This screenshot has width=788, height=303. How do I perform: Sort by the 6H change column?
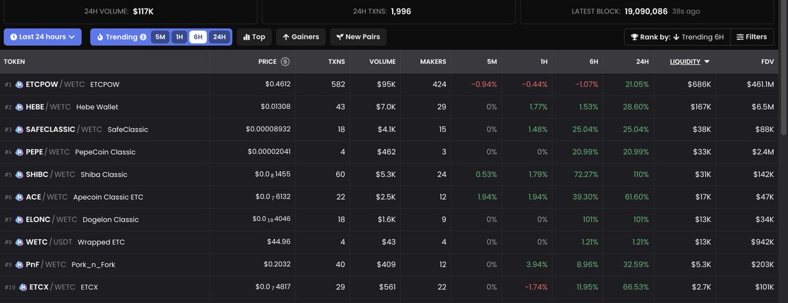pyautogui.click(x=594, y=62)
